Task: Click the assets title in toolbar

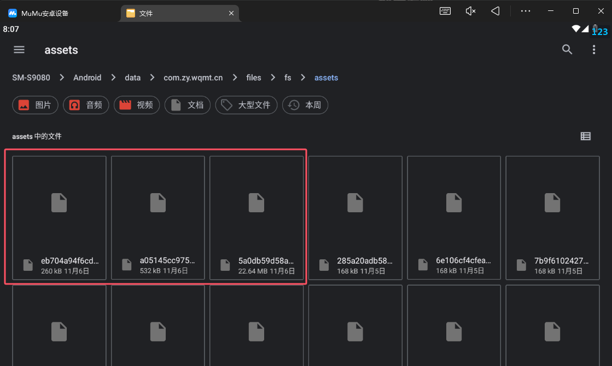Action: [61, 50]
